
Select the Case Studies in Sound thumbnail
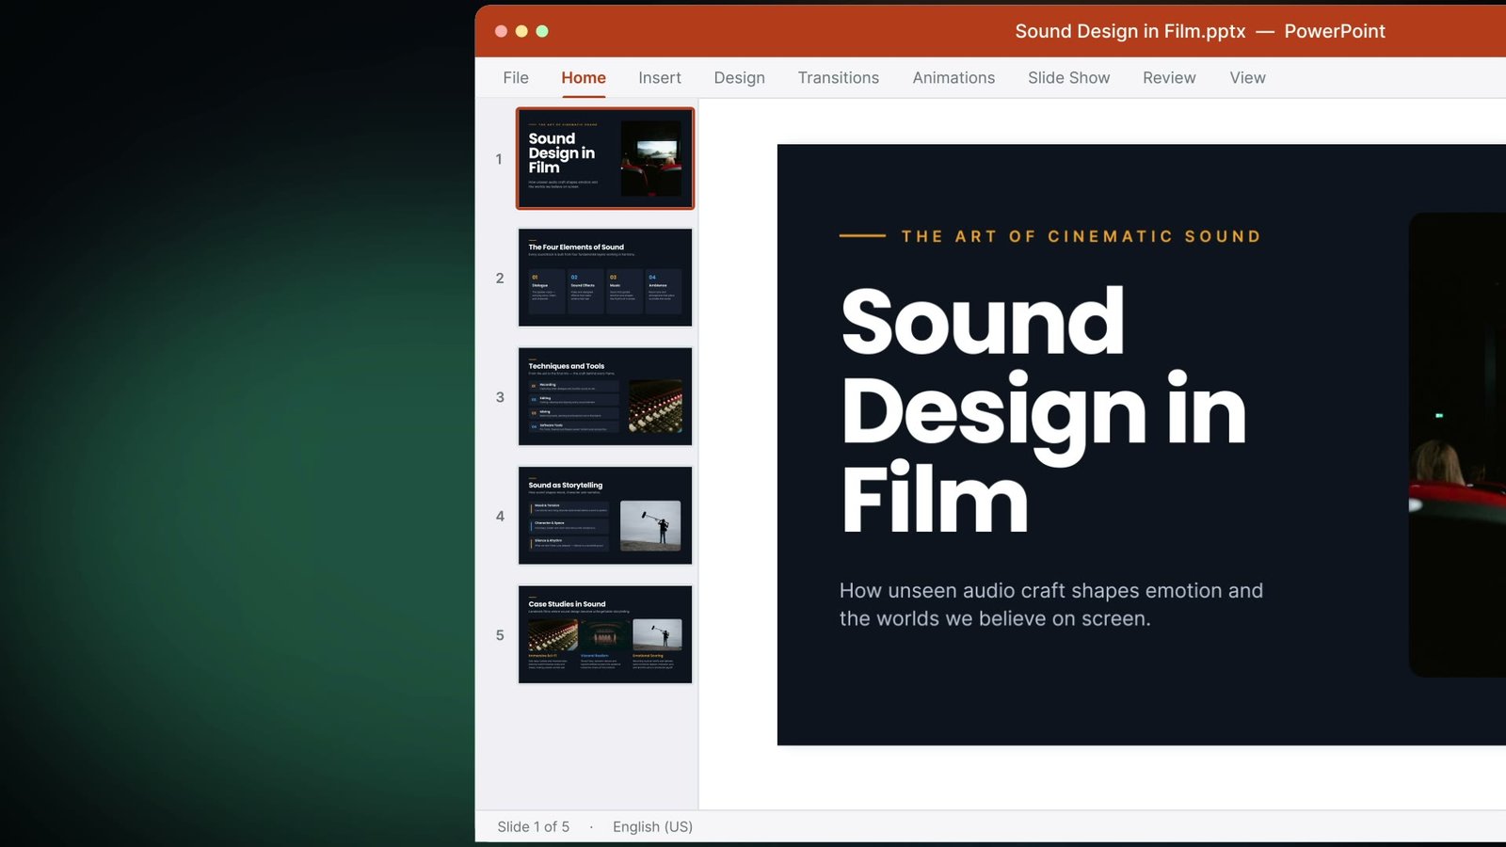pyautogui.click(x=605, y=634)
